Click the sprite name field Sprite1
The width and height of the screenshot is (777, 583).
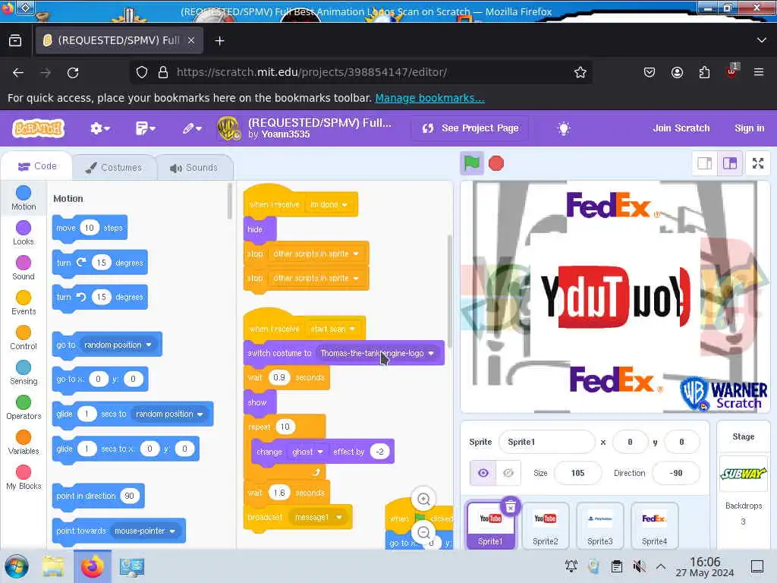[x=547, y=442]
